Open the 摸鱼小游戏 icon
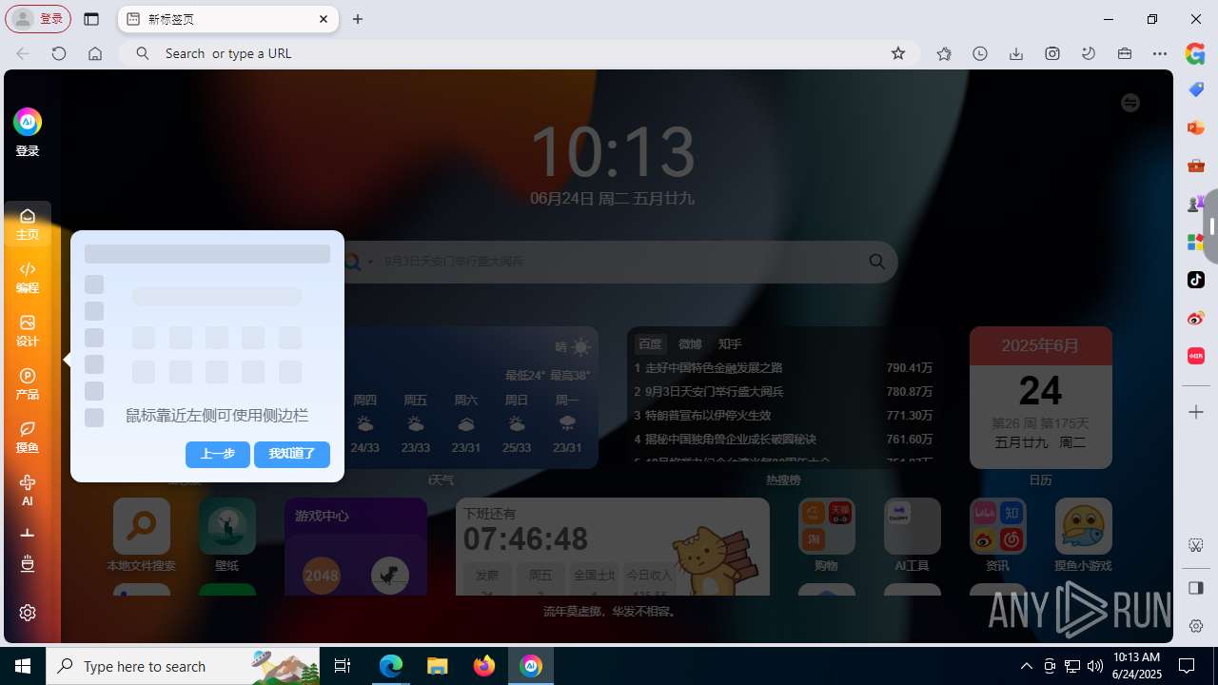 pyautogui.click(x=1084, y=526)
